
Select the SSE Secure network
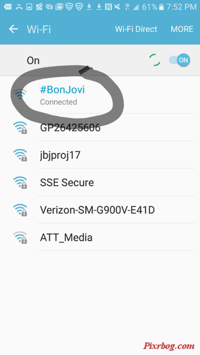pyautogui.click(x=100, y=182)
